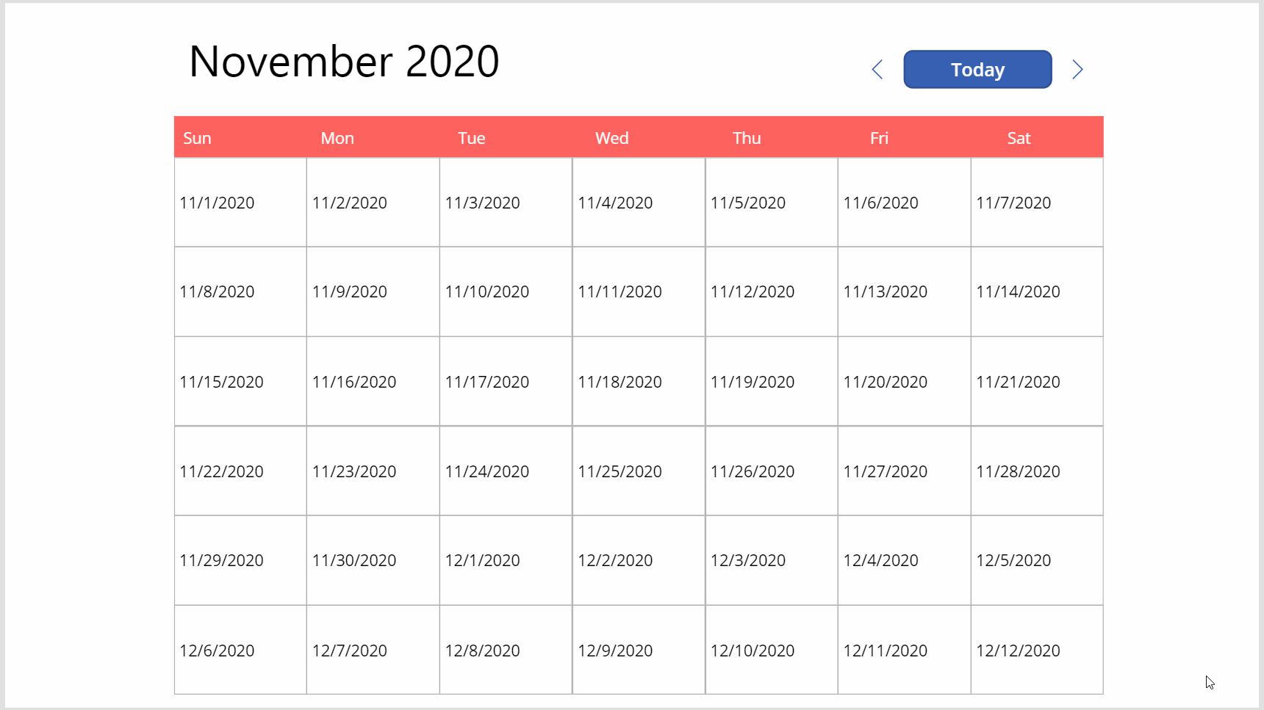The height and width of the screenshot is (710, 1264).
Task: Click the Fri column header
Action: pyautogui.click(x=878, y=137)
